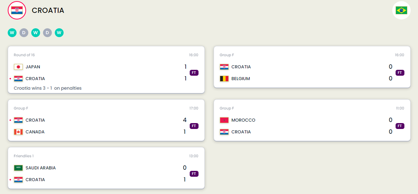Click the second D form badge
Image resolution: width=418 pixels, height=194 pixels.
pyautogui.click(x=47, y=33)
